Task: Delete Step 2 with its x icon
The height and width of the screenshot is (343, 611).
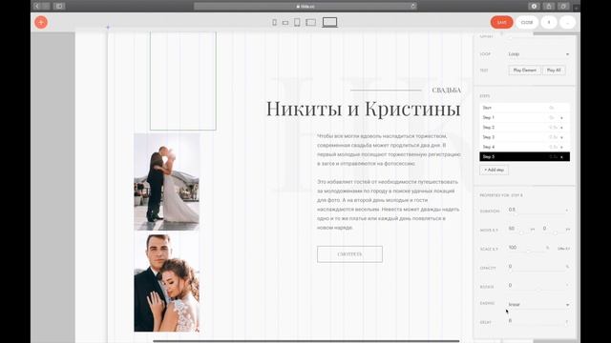Action: click(x=561, y=128)
